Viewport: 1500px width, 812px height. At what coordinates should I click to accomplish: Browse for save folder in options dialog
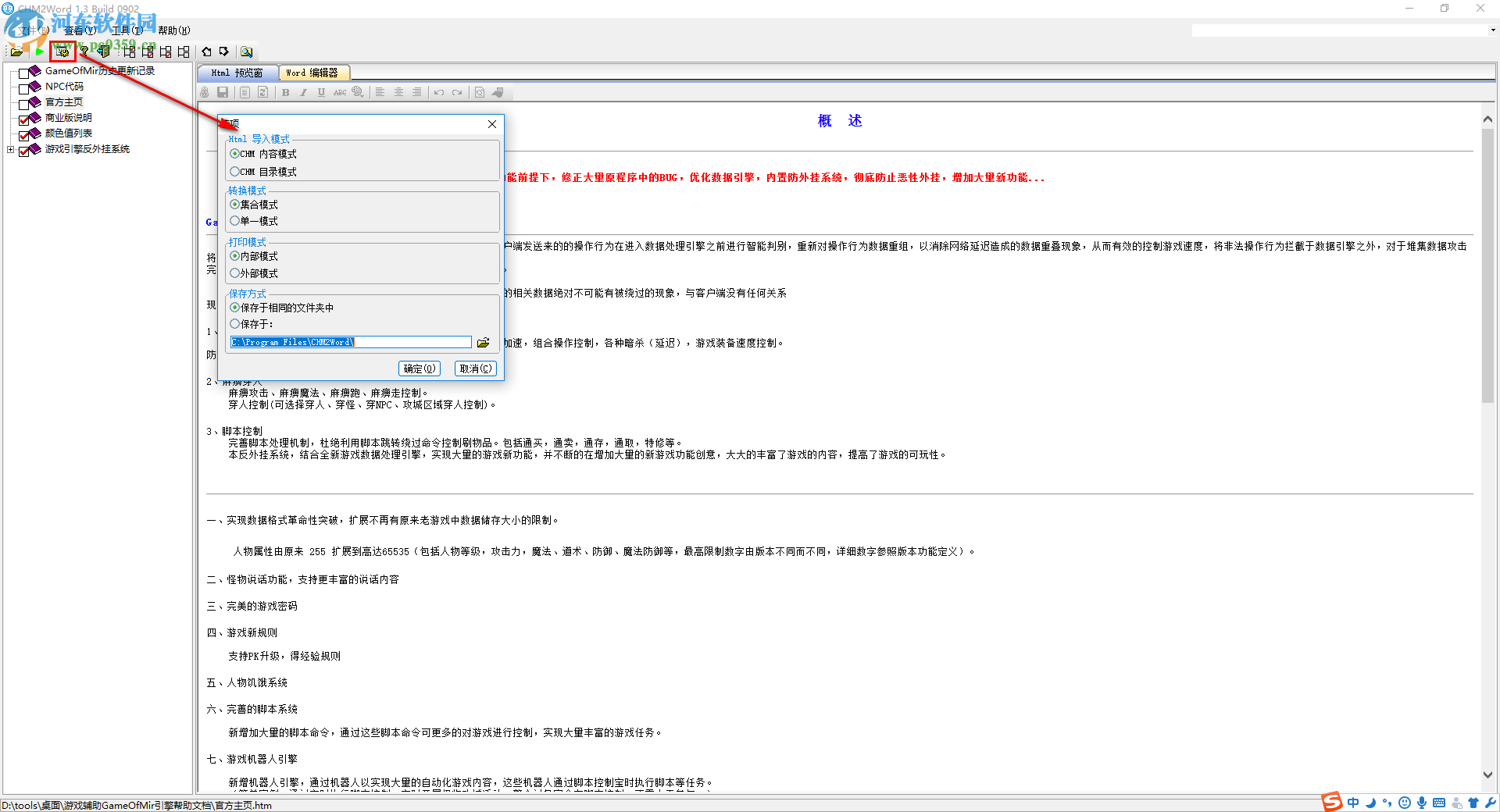coord(484,342)
